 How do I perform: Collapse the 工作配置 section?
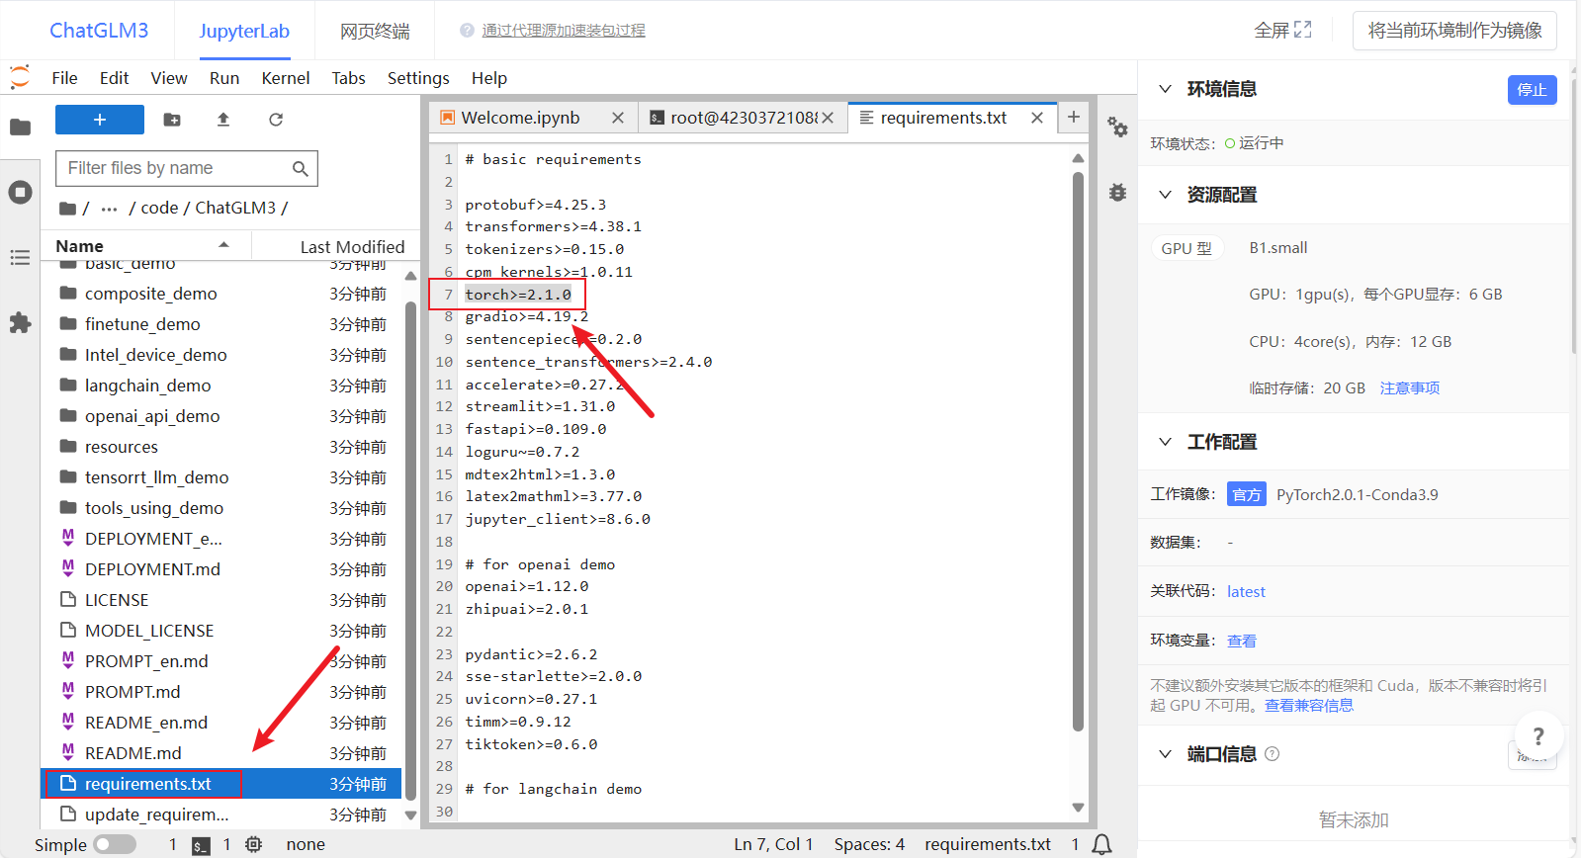pos(1166,442)
